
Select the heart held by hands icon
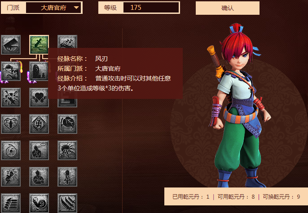click(x=39, y=98)
